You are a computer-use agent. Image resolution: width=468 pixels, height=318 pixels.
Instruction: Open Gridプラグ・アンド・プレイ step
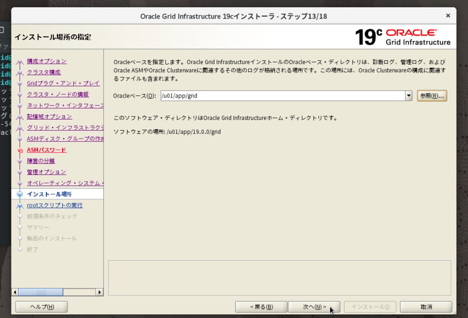coord(63,83)
